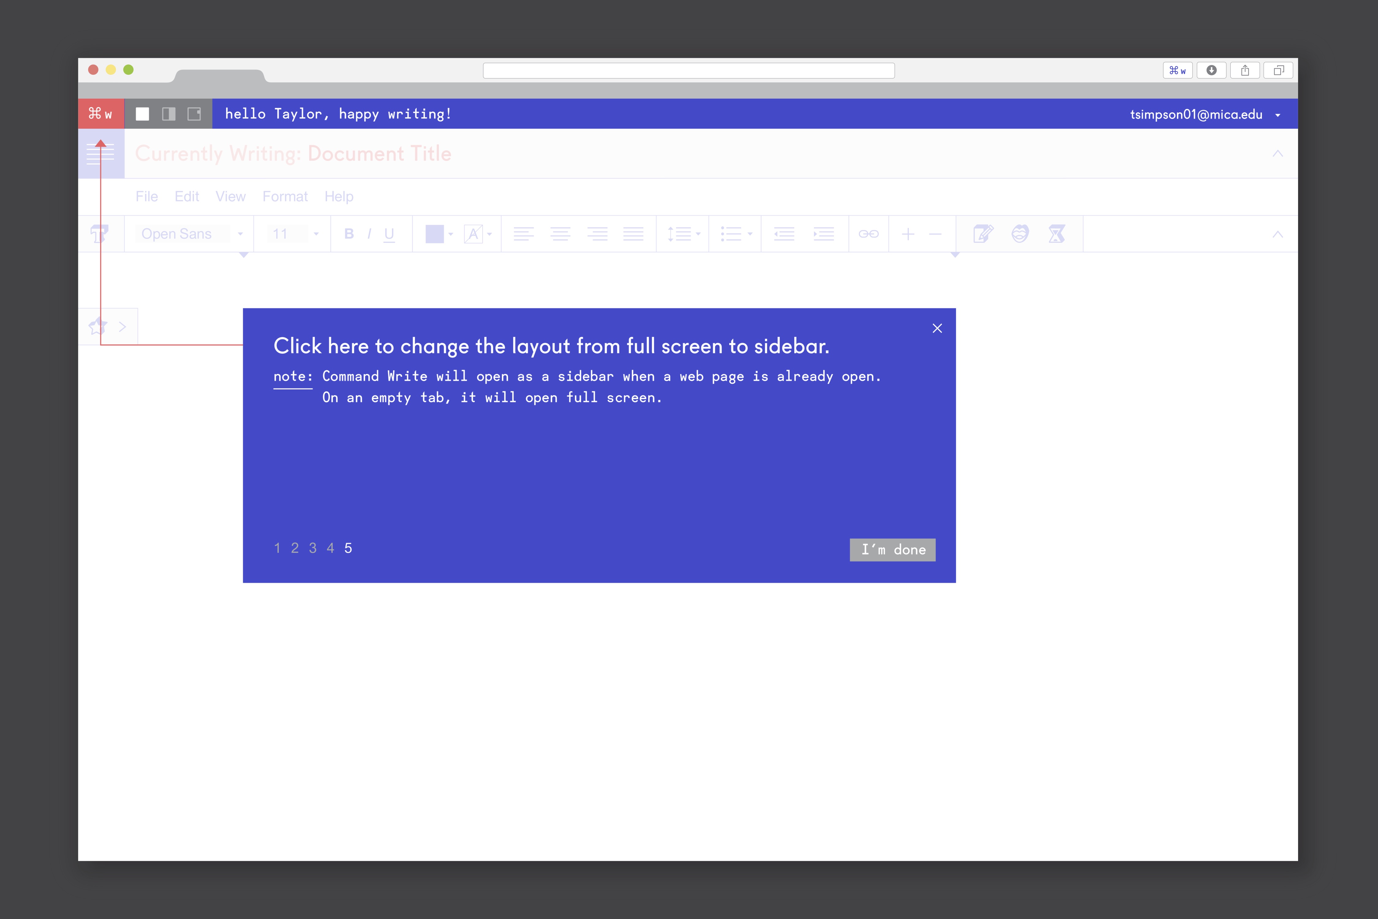Click the red Command Write logo button
Viewport: 1378px width, 919px height.
(101, 114)
